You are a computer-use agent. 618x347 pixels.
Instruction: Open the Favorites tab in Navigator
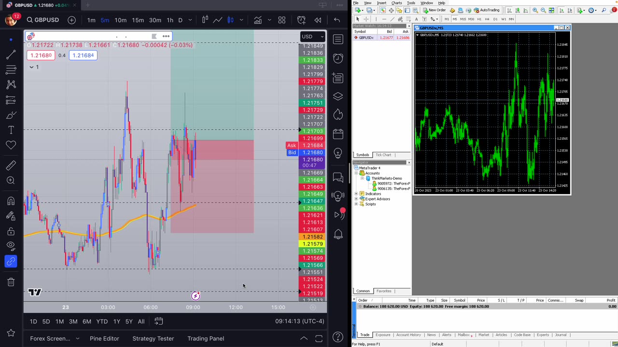[x=384, y=291]
